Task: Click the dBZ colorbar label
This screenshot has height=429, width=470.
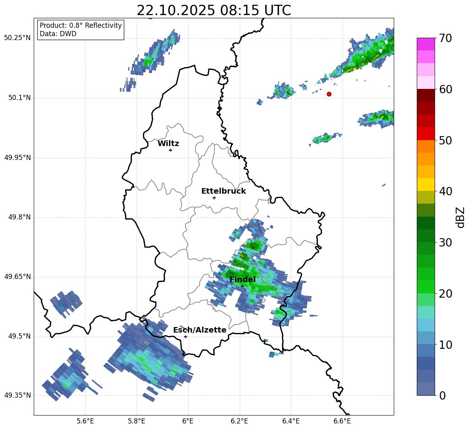Action: (460, 217)
